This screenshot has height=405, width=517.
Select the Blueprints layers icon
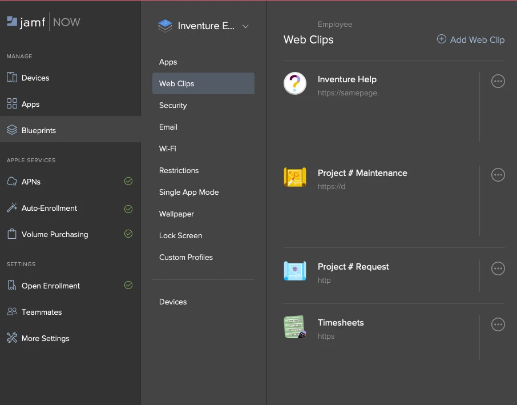point(12,130)
